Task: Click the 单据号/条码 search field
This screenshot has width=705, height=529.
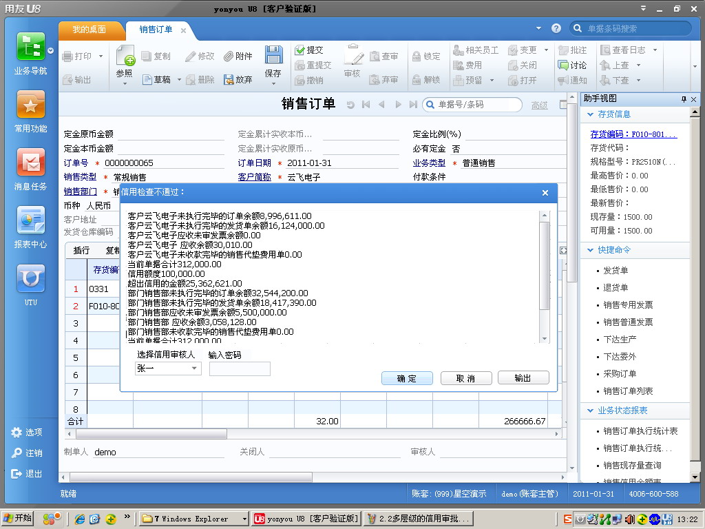Action: [x=472, y=105]
